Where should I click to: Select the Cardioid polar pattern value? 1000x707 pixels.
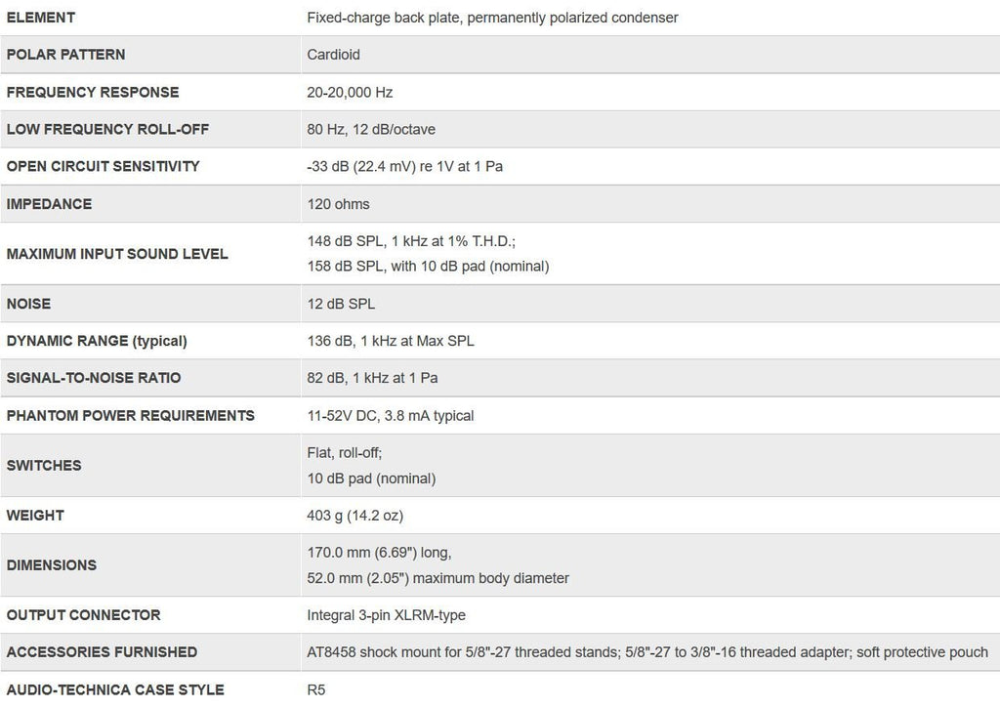(x=333, y=55)
